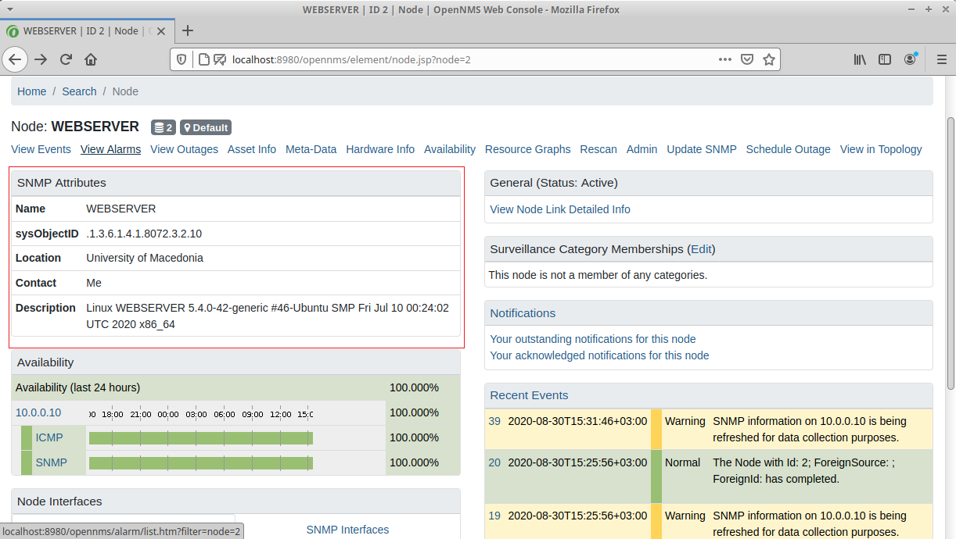Click the SNMP availability timeline bar
The image size is (956, 539).
pos(201,463)
